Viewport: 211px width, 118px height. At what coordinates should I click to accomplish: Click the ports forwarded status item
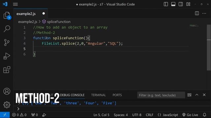34,115
